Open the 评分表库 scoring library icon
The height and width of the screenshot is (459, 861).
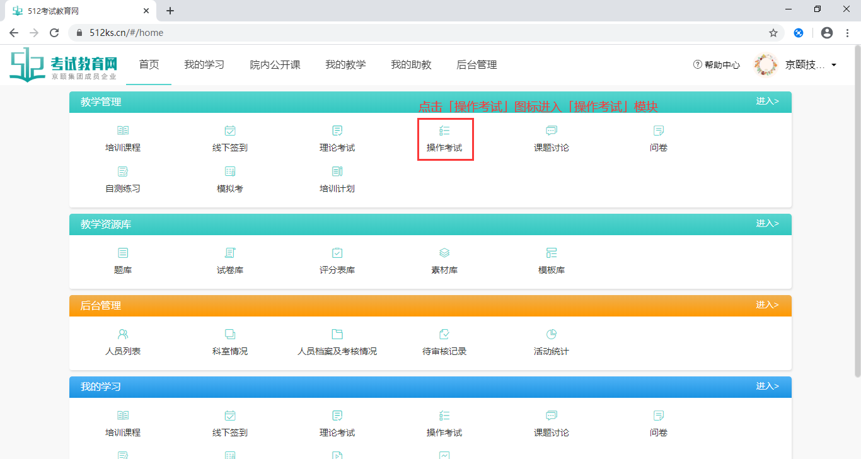point(337,260)
